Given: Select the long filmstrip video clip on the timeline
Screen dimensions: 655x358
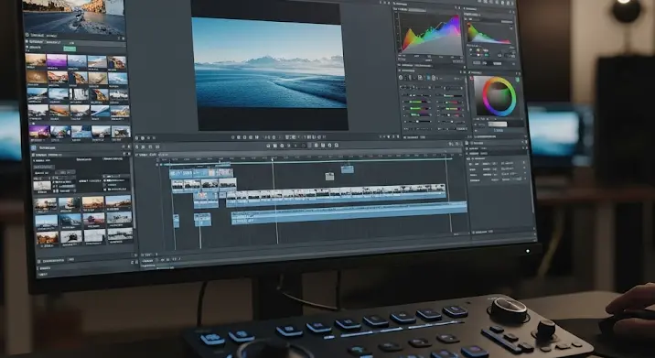Looking at the screenshot, I should [x=337, y=194].
